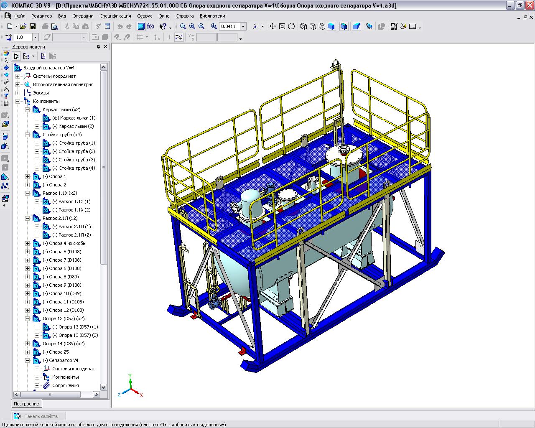The width and height of the screenshot is (535, 428).
Task: Expand the Опора 1 tree node
Action: tap(28, 176)
